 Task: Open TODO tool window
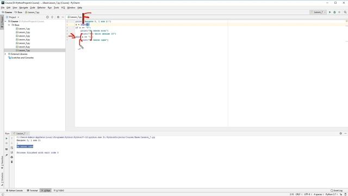pos(59,191)
